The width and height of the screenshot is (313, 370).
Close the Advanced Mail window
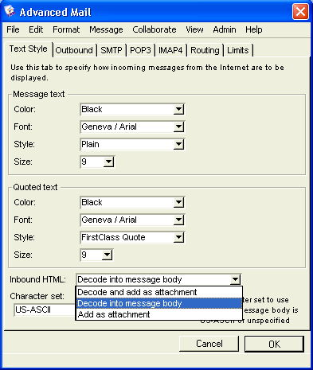click(x=300, y=12)
